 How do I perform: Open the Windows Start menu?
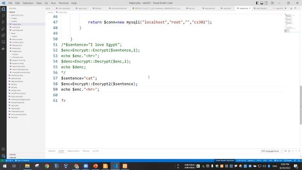click(x=4, y=166)
